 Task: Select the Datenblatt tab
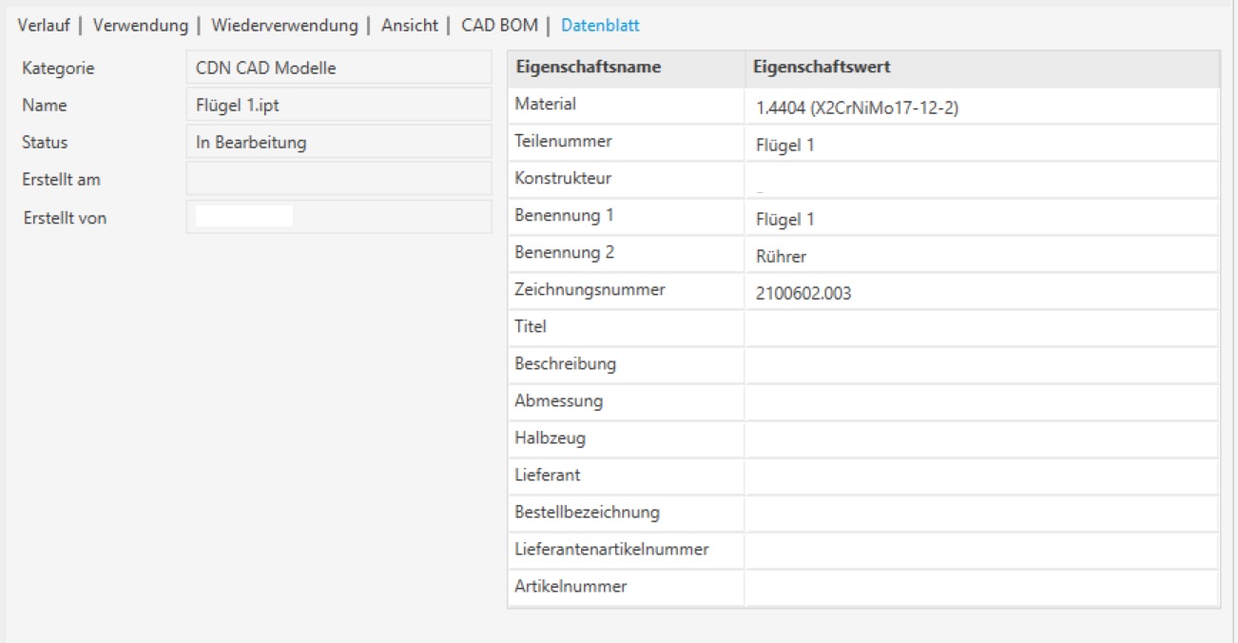[600, 25]
